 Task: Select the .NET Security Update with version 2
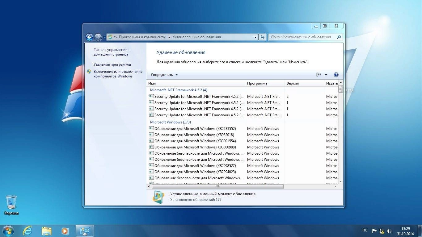point(243,97)
